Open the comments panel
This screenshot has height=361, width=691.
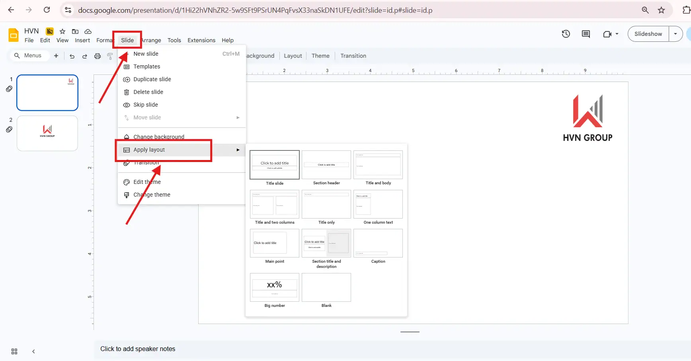tap(585, 34)
